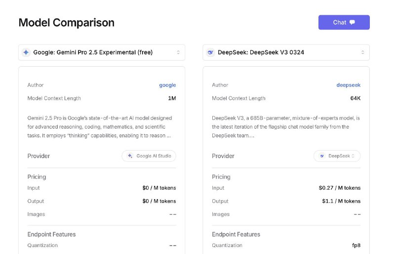This screenshot has height=254, width=395.
Task: Click the Provider label in the DeepSeek card
Action: coord(223,156)
